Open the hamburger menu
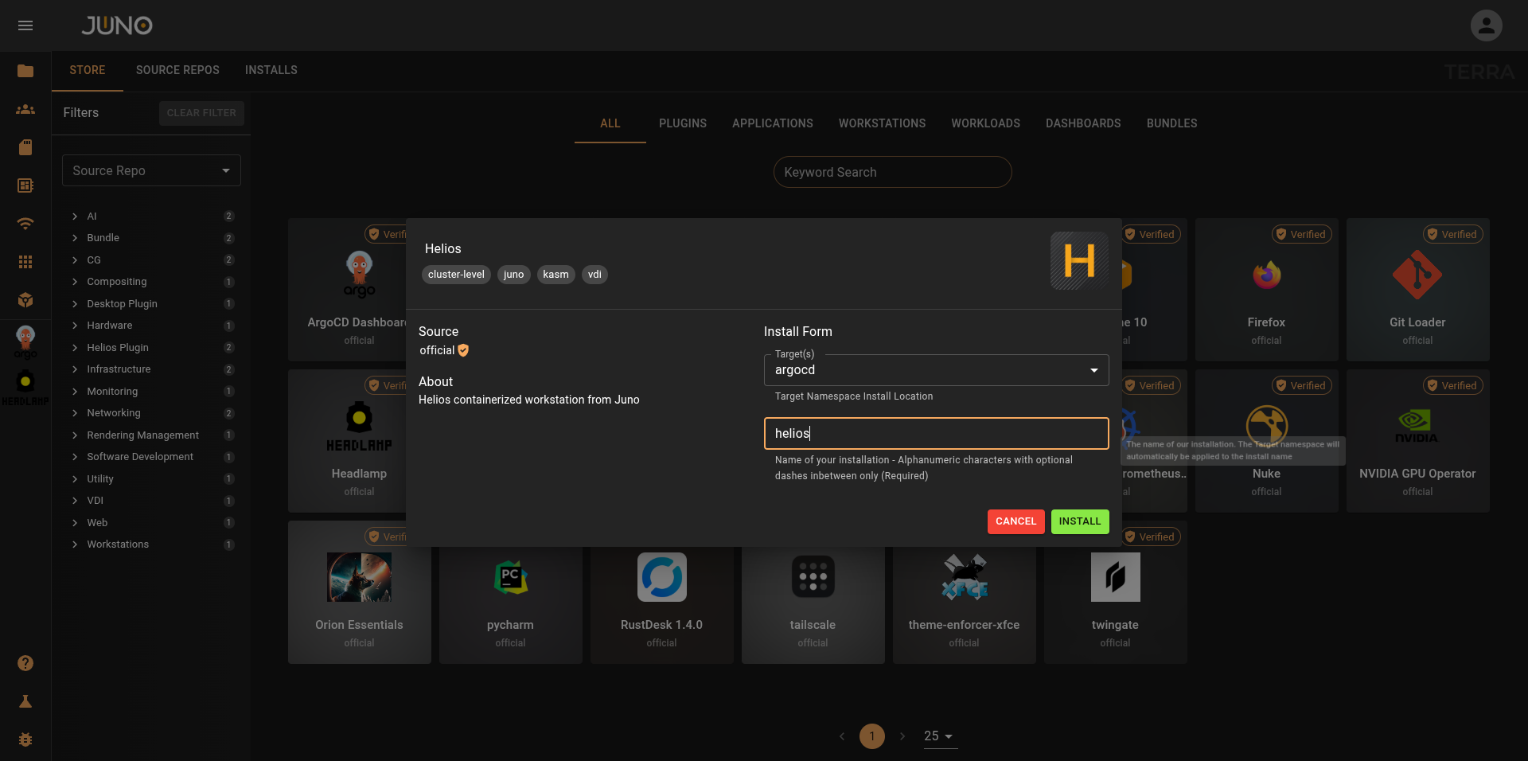 pos(25,25)
